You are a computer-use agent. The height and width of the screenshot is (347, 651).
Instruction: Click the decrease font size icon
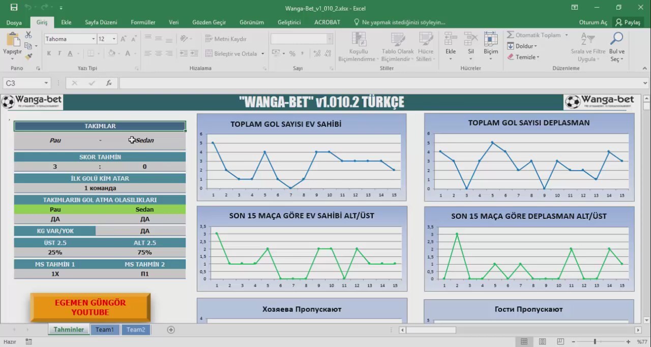134,39
